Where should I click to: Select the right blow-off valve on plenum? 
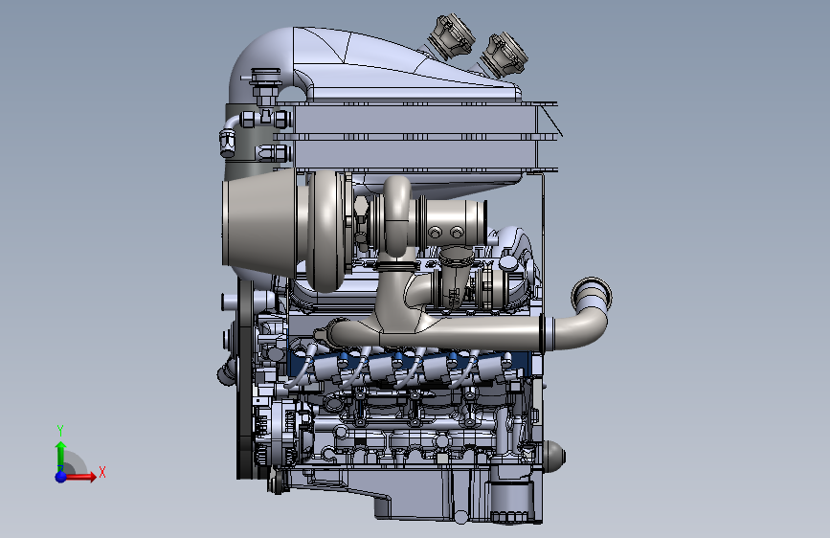[x=505, y=54]
